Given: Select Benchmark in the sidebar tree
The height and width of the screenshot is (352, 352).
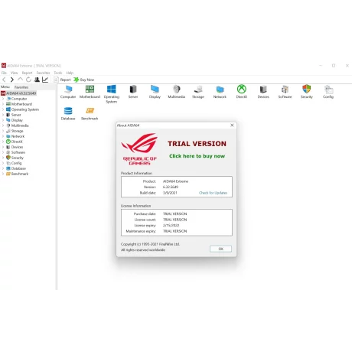Looking at the screenshot, I should 20,174.
